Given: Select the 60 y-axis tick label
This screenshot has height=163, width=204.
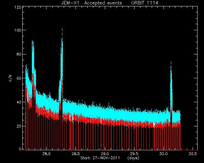Looking at the screenshot, I should (19, 78).
